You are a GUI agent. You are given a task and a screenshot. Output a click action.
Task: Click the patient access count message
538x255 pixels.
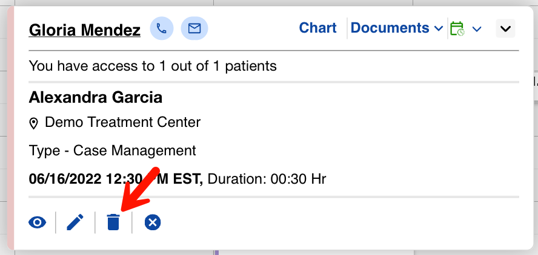(152, 66)
